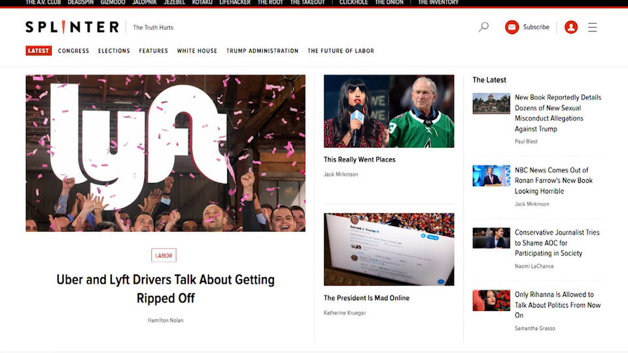This screenshot has height=353, width=628.
Task: Go to The A.V. Club site
Action: (43, 3)
